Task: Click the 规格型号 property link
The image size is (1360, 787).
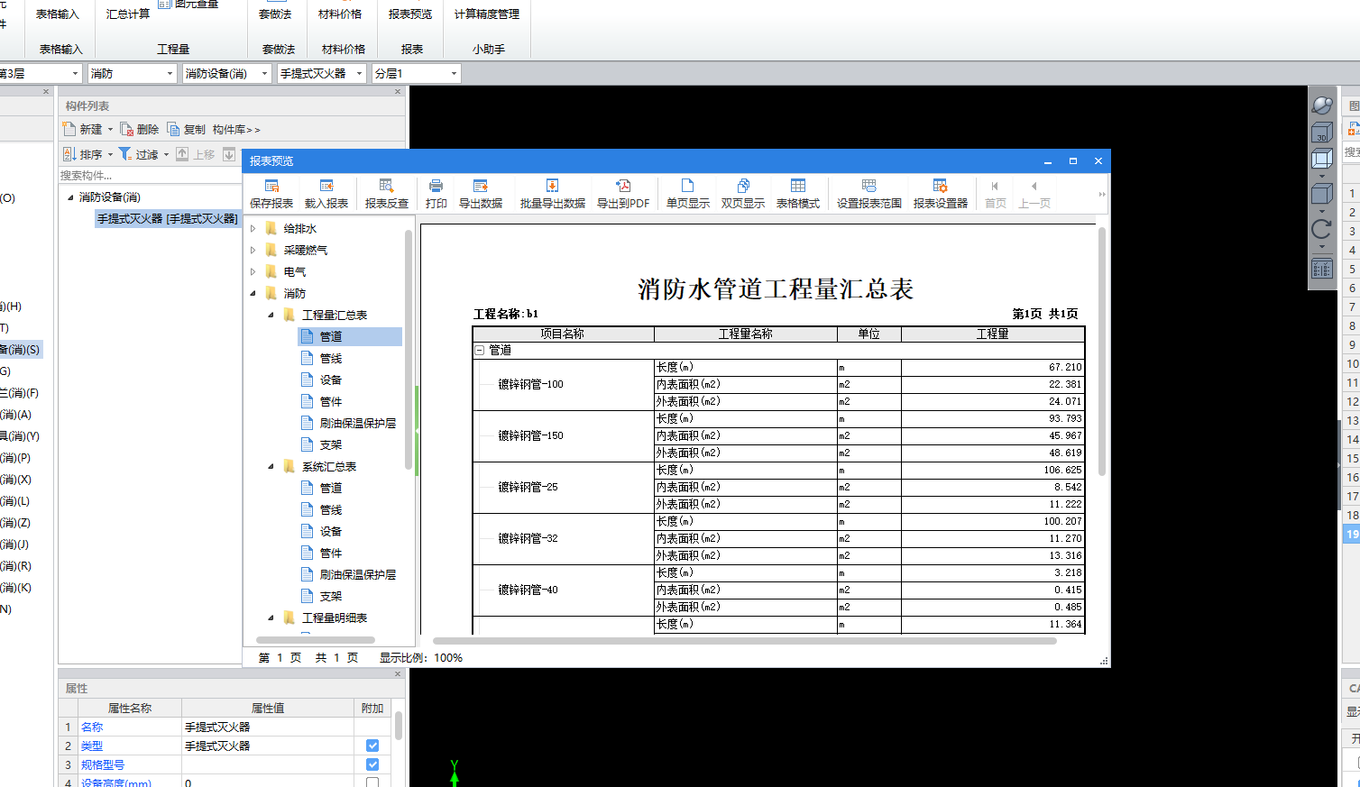Action: [103, 764]
